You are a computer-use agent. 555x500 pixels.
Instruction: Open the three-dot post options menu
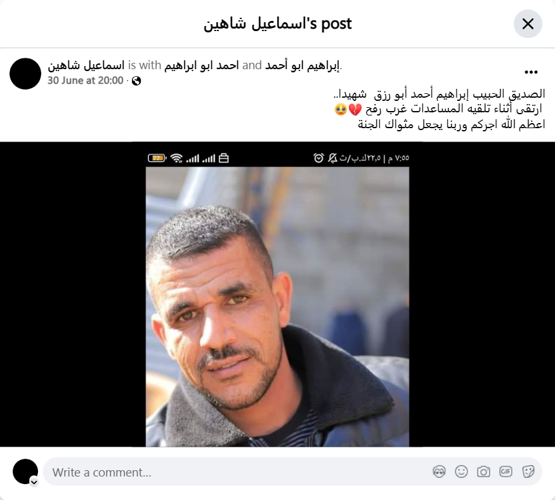(531, 72)
